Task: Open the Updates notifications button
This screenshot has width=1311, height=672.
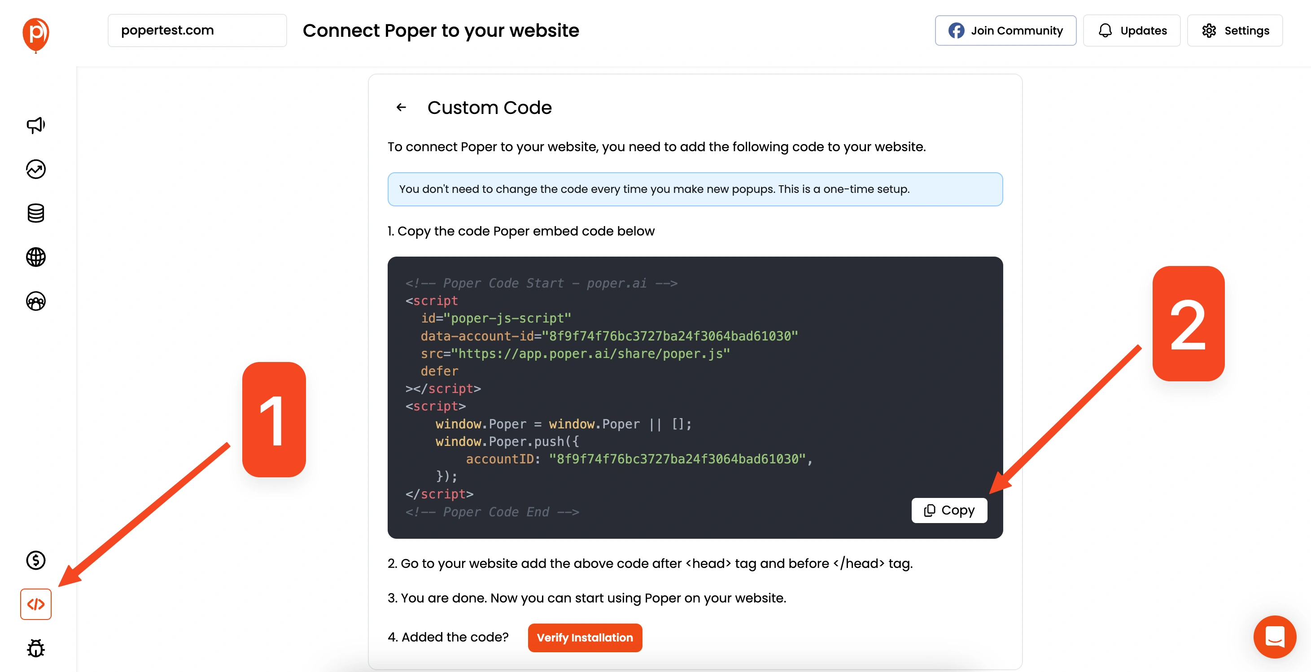Action: coord(1132,31)
